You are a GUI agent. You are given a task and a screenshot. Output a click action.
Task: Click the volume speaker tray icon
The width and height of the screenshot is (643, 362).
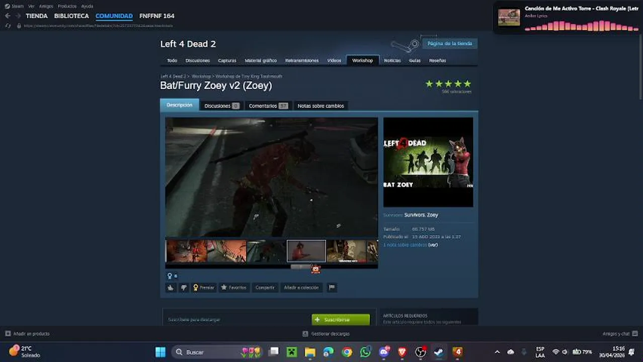565,352
